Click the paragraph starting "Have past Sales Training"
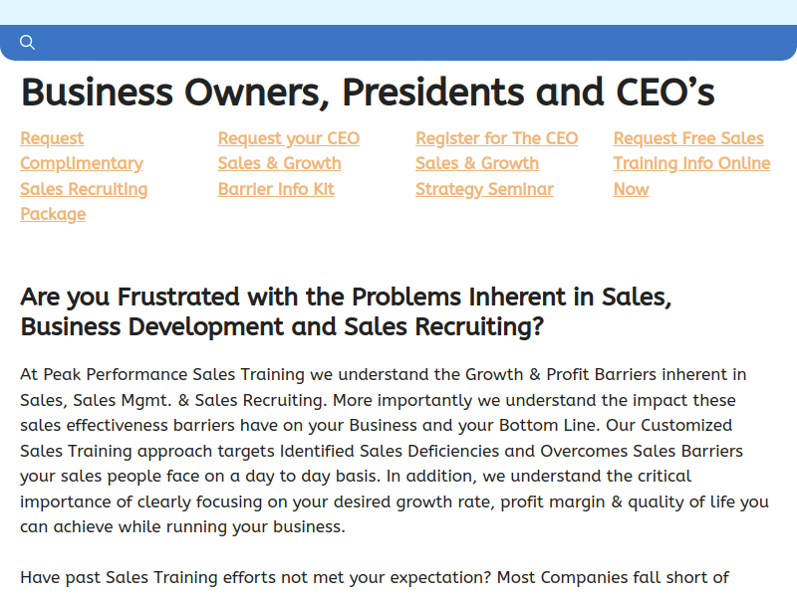 375,578
